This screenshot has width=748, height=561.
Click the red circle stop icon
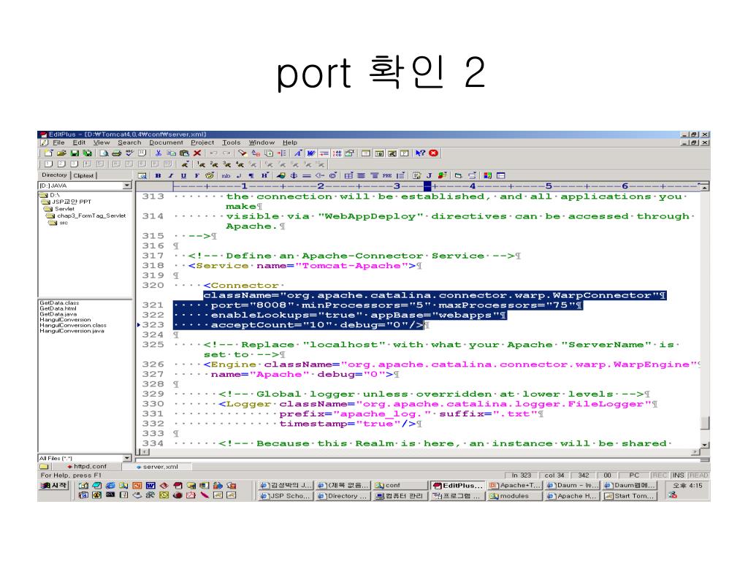tap(433, 153)
